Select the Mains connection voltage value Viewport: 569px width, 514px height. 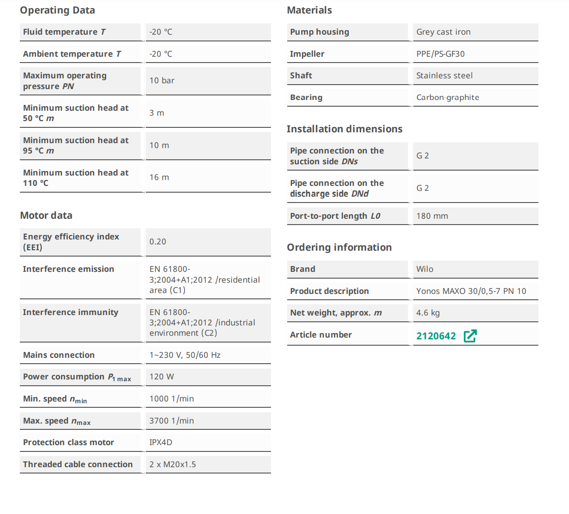[x=185, y=355]
